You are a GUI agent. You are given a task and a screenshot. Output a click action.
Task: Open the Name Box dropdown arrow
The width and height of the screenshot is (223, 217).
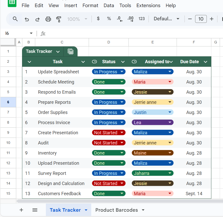(x=31, y=33)
